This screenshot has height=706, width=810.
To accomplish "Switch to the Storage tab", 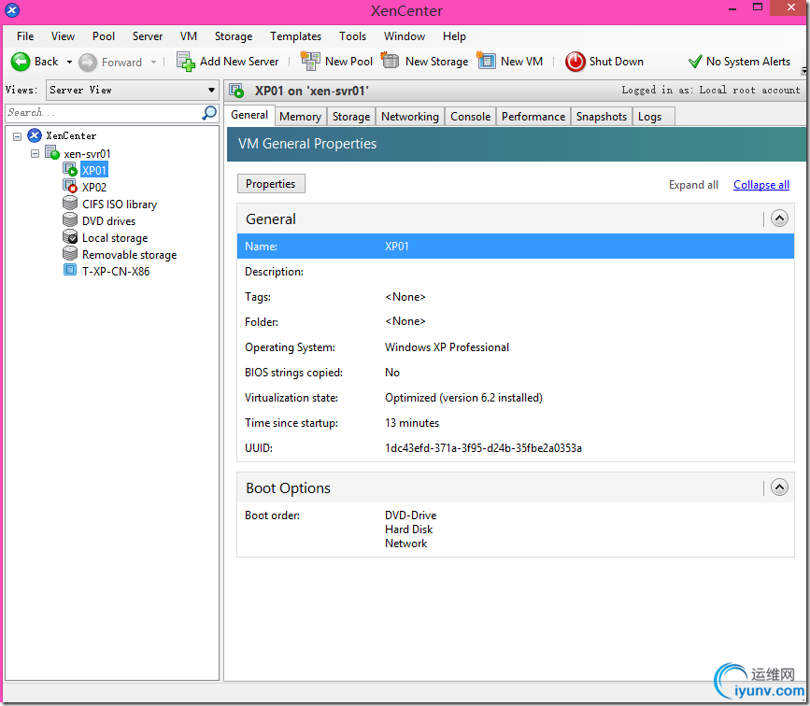I will coord(350,116).
